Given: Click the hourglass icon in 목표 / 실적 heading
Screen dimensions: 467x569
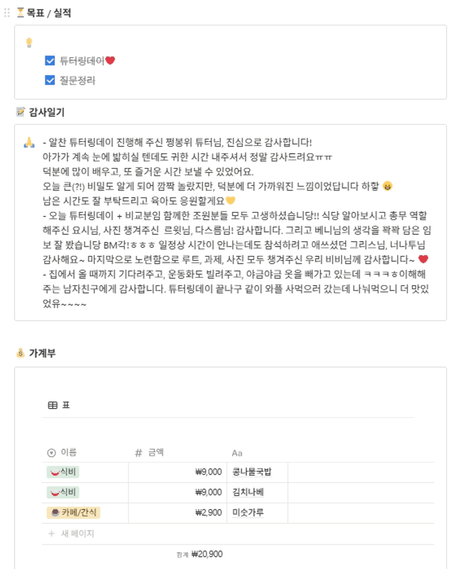Looking at the screenshot, I should click(20, 13).
